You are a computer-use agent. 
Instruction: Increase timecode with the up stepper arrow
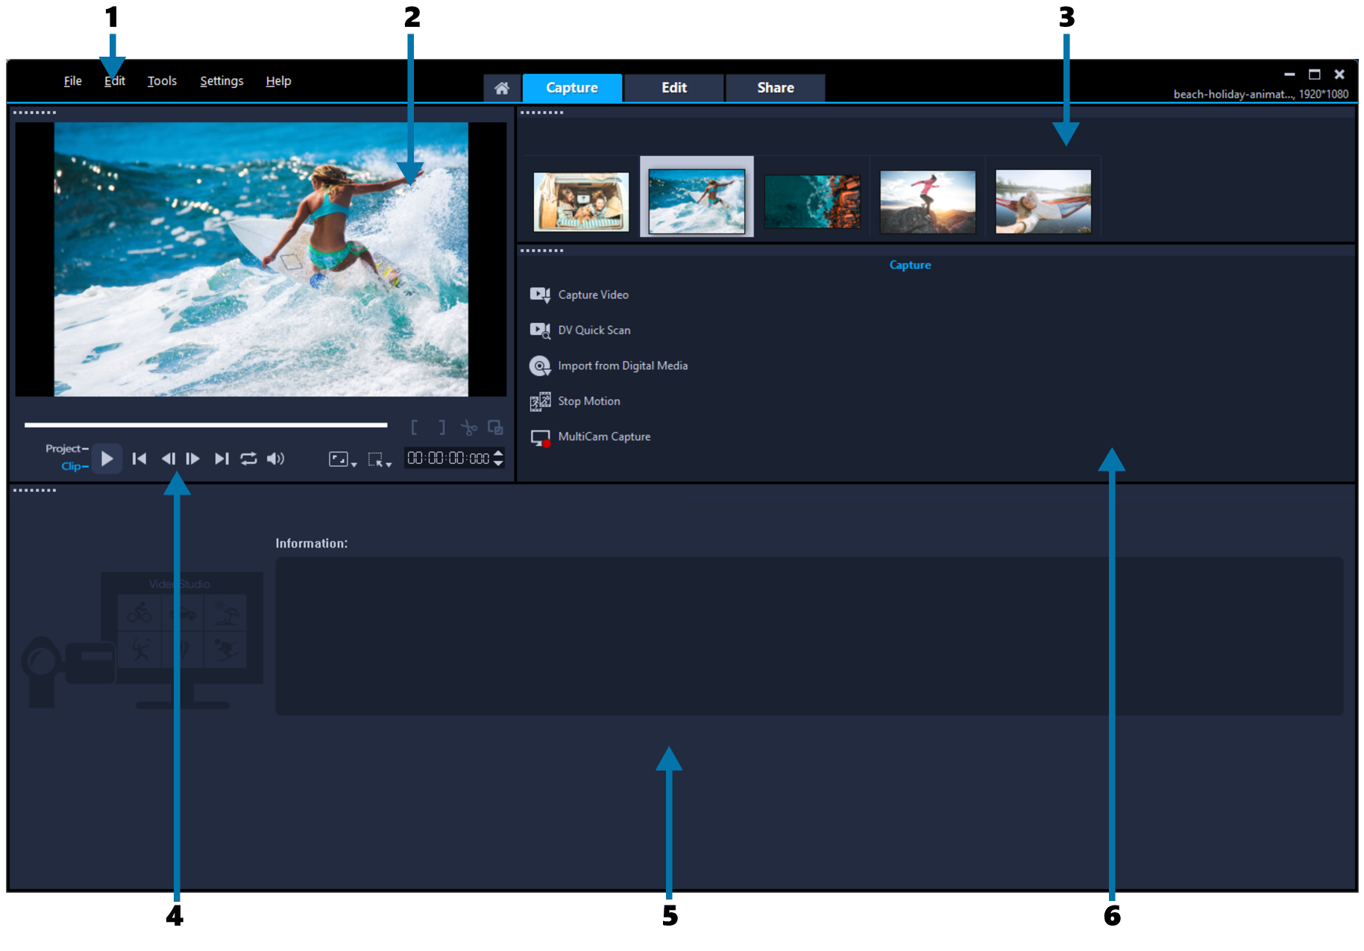pos(499,453)
